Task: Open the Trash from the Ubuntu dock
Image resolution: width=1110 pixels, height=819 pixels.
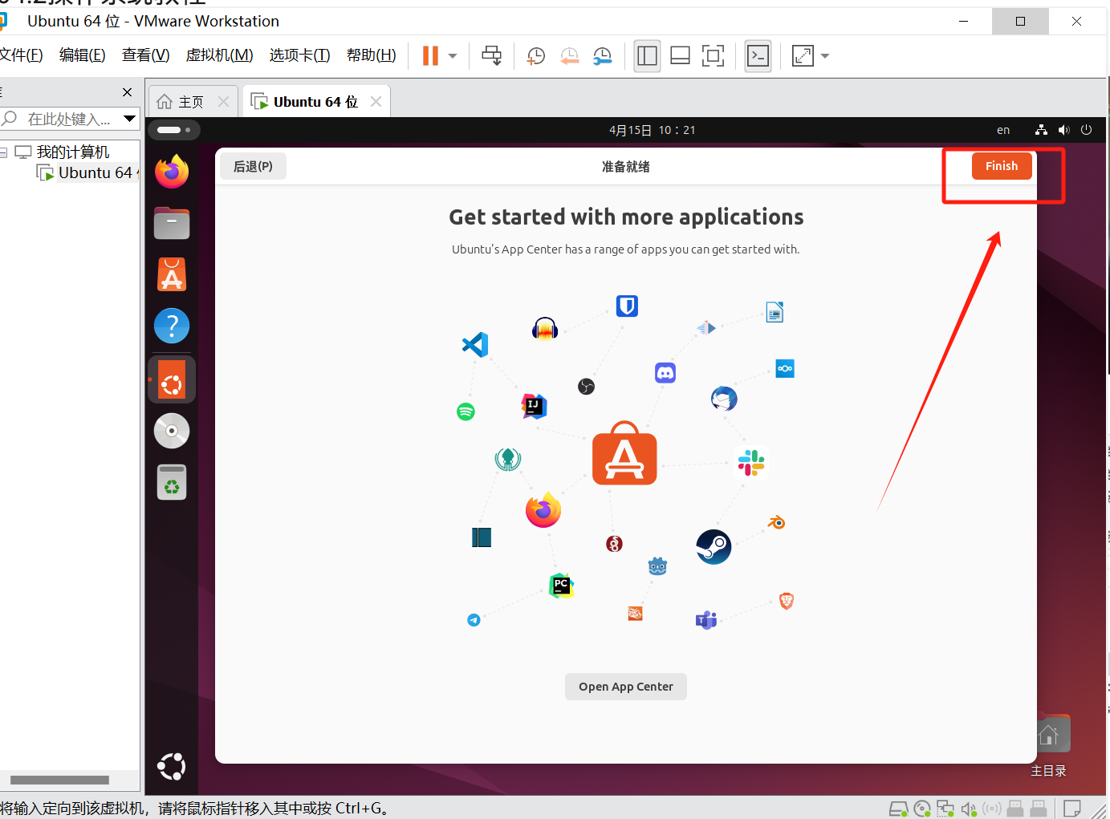Action: [x=172, y=482]
